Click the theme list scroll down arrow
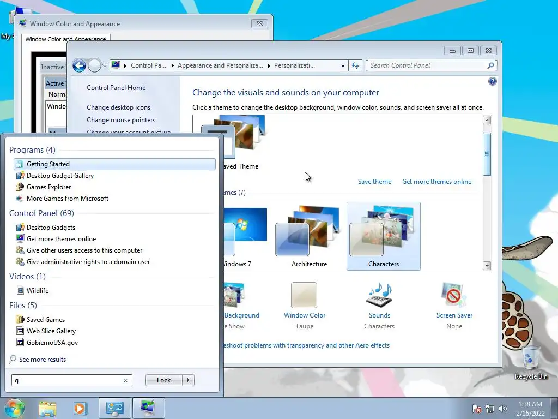Screen dimensions: 558x419 (487, 266)
